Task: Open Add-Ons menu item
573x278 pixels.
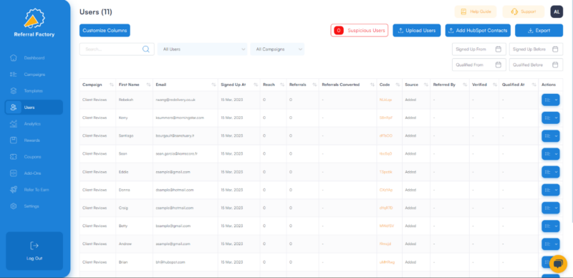Action: tap(32, 173)
